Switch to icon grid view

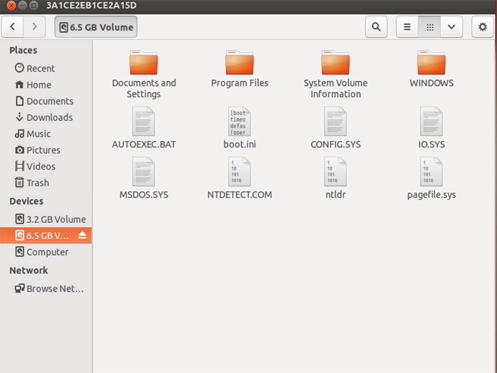(430, 27)
